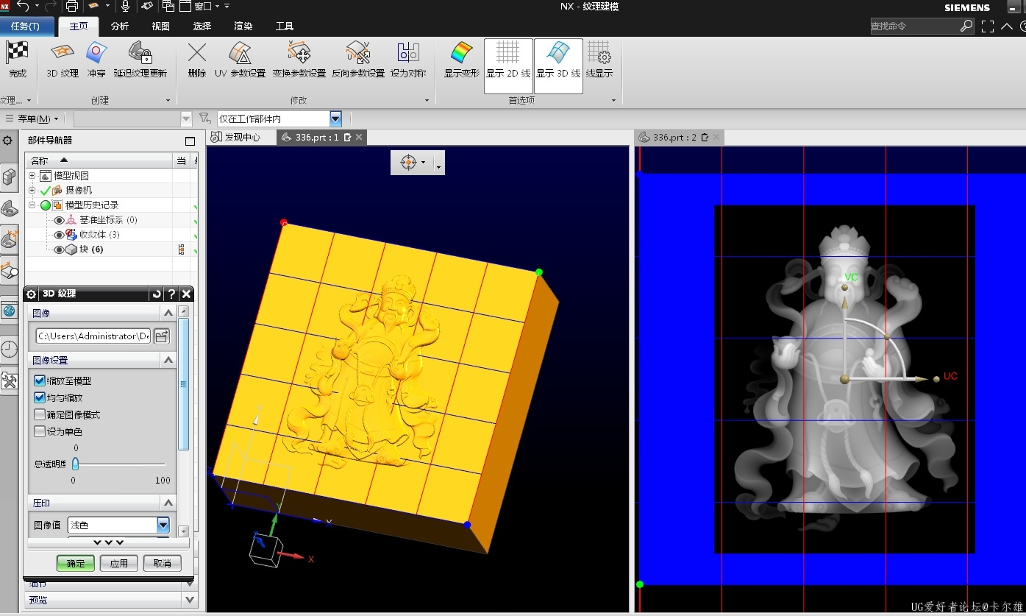Uncheck 均匀缩放 checkbox
This screenshot has height=616, width=1026.
coord(40,397)
